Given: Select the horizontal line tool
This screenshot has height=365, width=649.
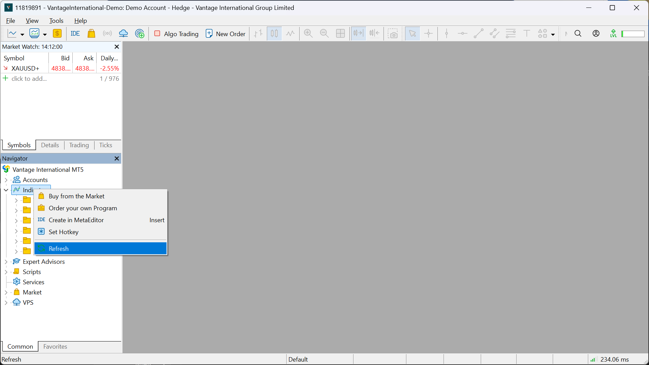Looking at the screenshot, I should coord(463,33).
